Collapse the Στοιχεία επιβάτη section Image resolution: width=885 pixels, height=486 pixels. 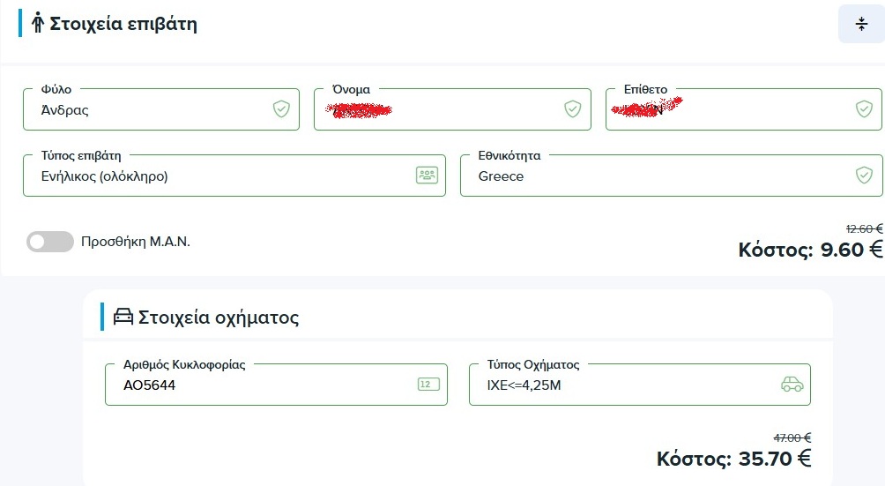tap(861, 25)
